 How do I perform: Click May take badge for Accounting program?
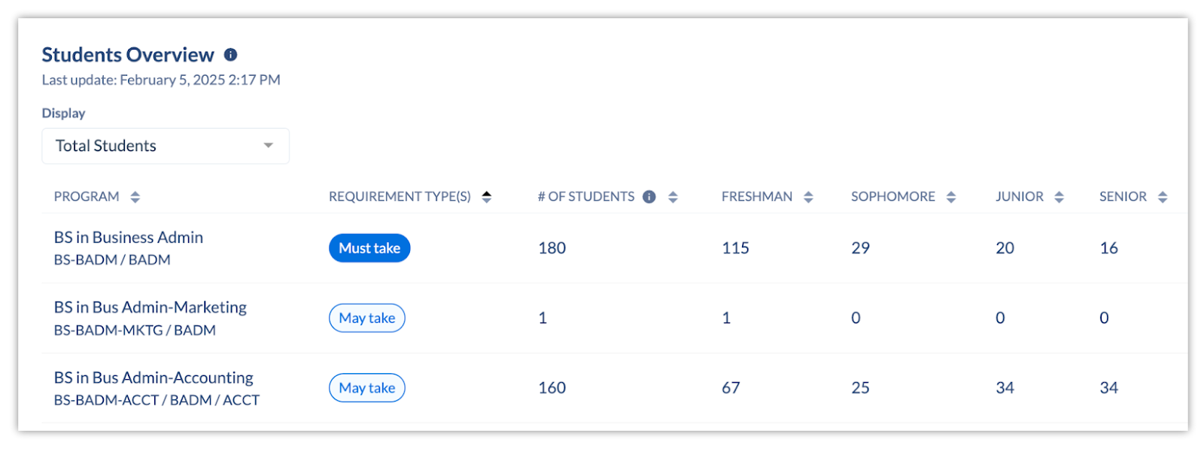(x=367, y=388)
